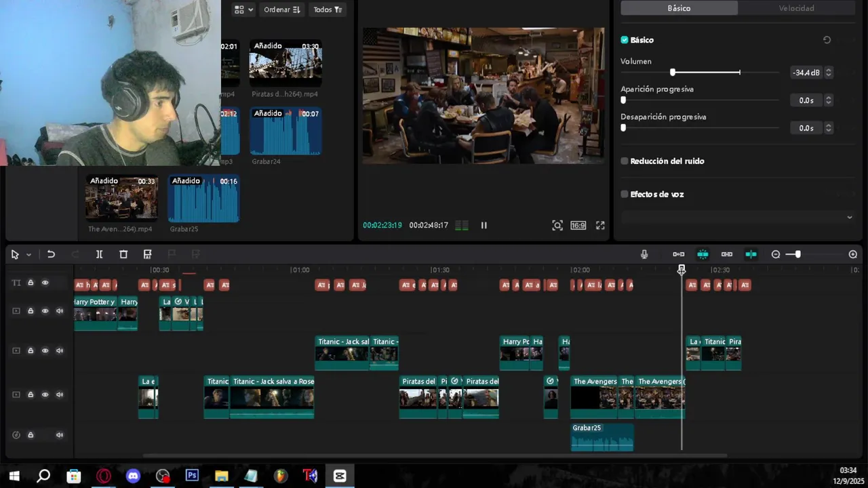Image resolution: width=868 pixels, height=488 pixels.
Task: Enter fullscreen preview mode
Action: click(x=600, y=225)
